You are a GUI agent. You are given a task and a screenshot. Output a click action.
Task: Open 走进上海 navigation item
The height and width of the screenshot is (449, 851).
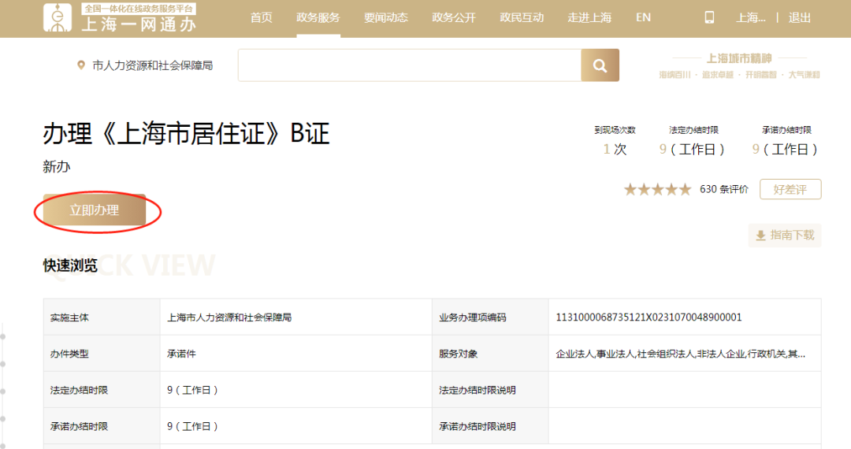589,18
